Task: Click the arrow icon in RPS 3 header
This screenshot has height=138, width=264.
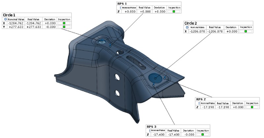Action: coord(149,131)
